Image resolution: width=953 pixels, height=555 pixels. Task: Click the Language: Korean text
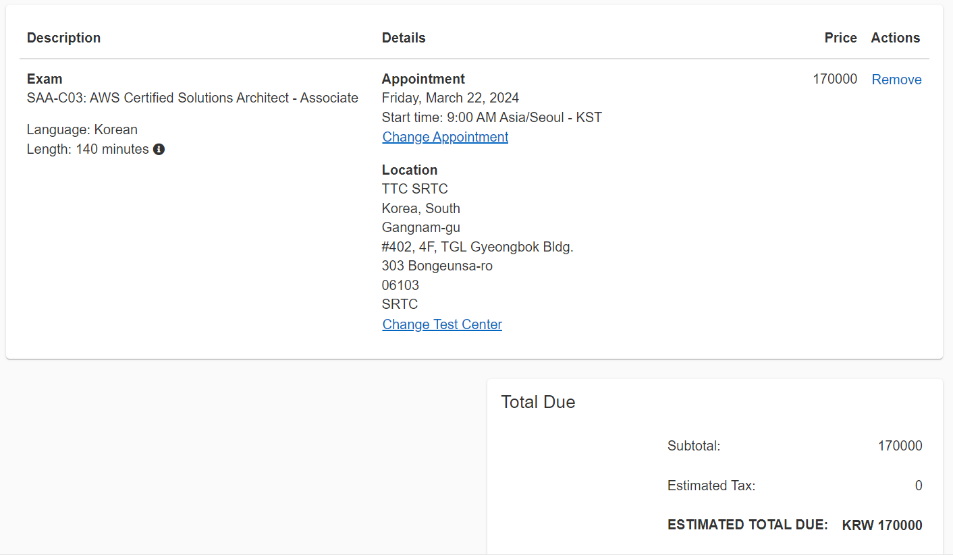click(x=82, y=129)
